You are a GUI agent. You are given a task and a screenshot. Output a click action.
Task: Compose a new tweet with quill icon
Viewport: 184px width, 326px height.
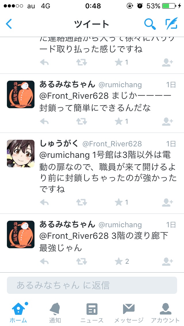pos(172,24)
